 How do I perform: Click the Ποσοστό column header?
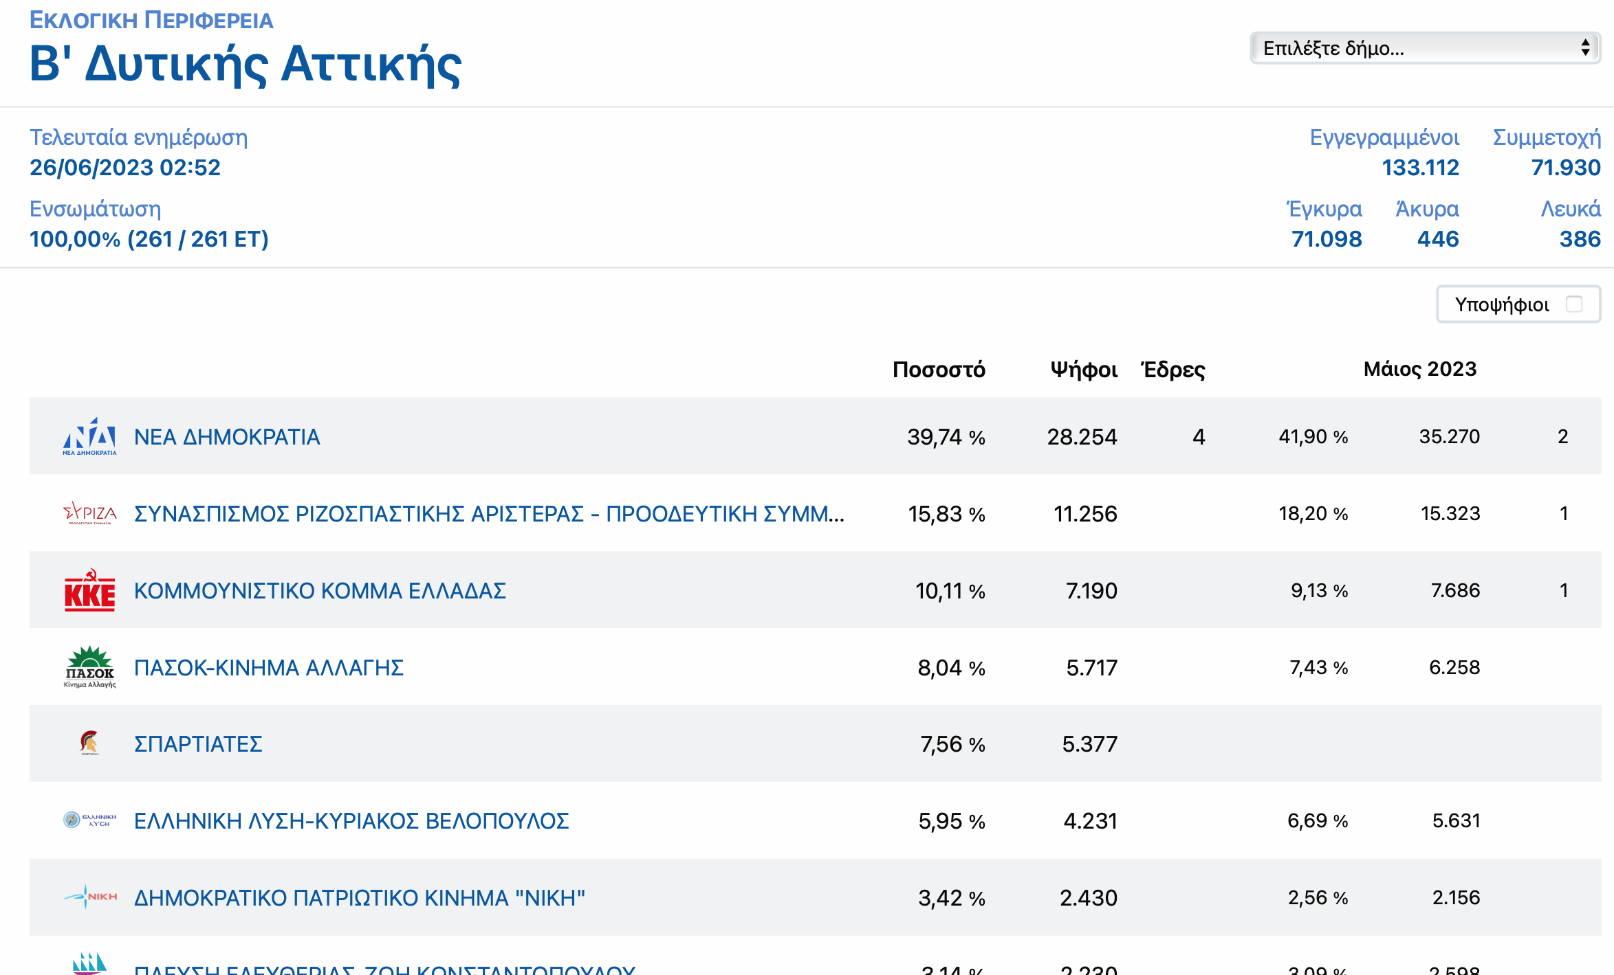click(939, 370)
